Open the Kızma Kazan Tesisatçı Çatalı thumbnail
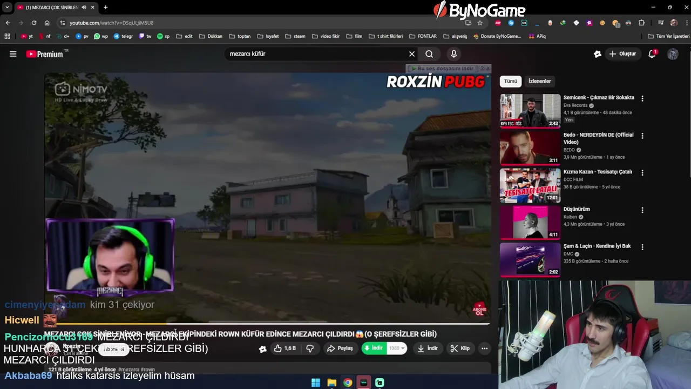The width and height of the screenshot is (691, 389). coord(530,185)
